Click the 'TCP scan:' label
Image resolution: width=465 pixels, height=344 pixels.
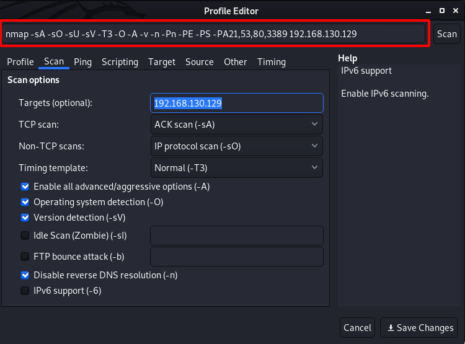click(38, 125)
